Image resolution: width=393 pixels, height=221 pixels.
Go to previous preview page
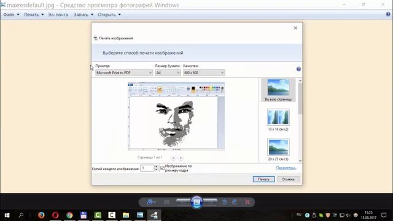point(173,158)
